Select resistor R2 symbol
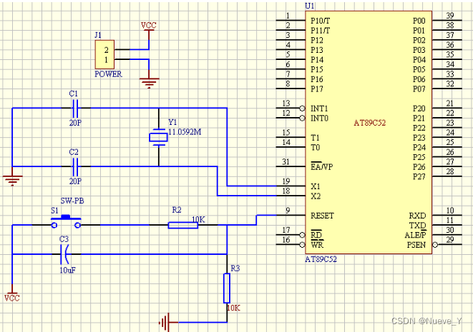473x332 pixels. click(182, 225)
